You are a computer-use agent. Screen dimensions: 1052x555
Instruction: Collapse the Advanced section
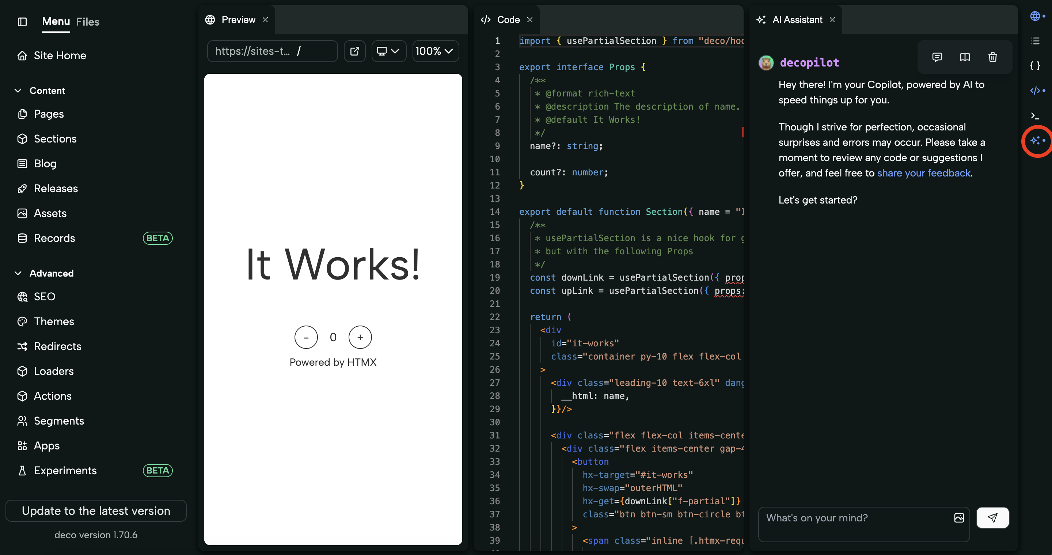pyautogui.click(x=18, y=273)
